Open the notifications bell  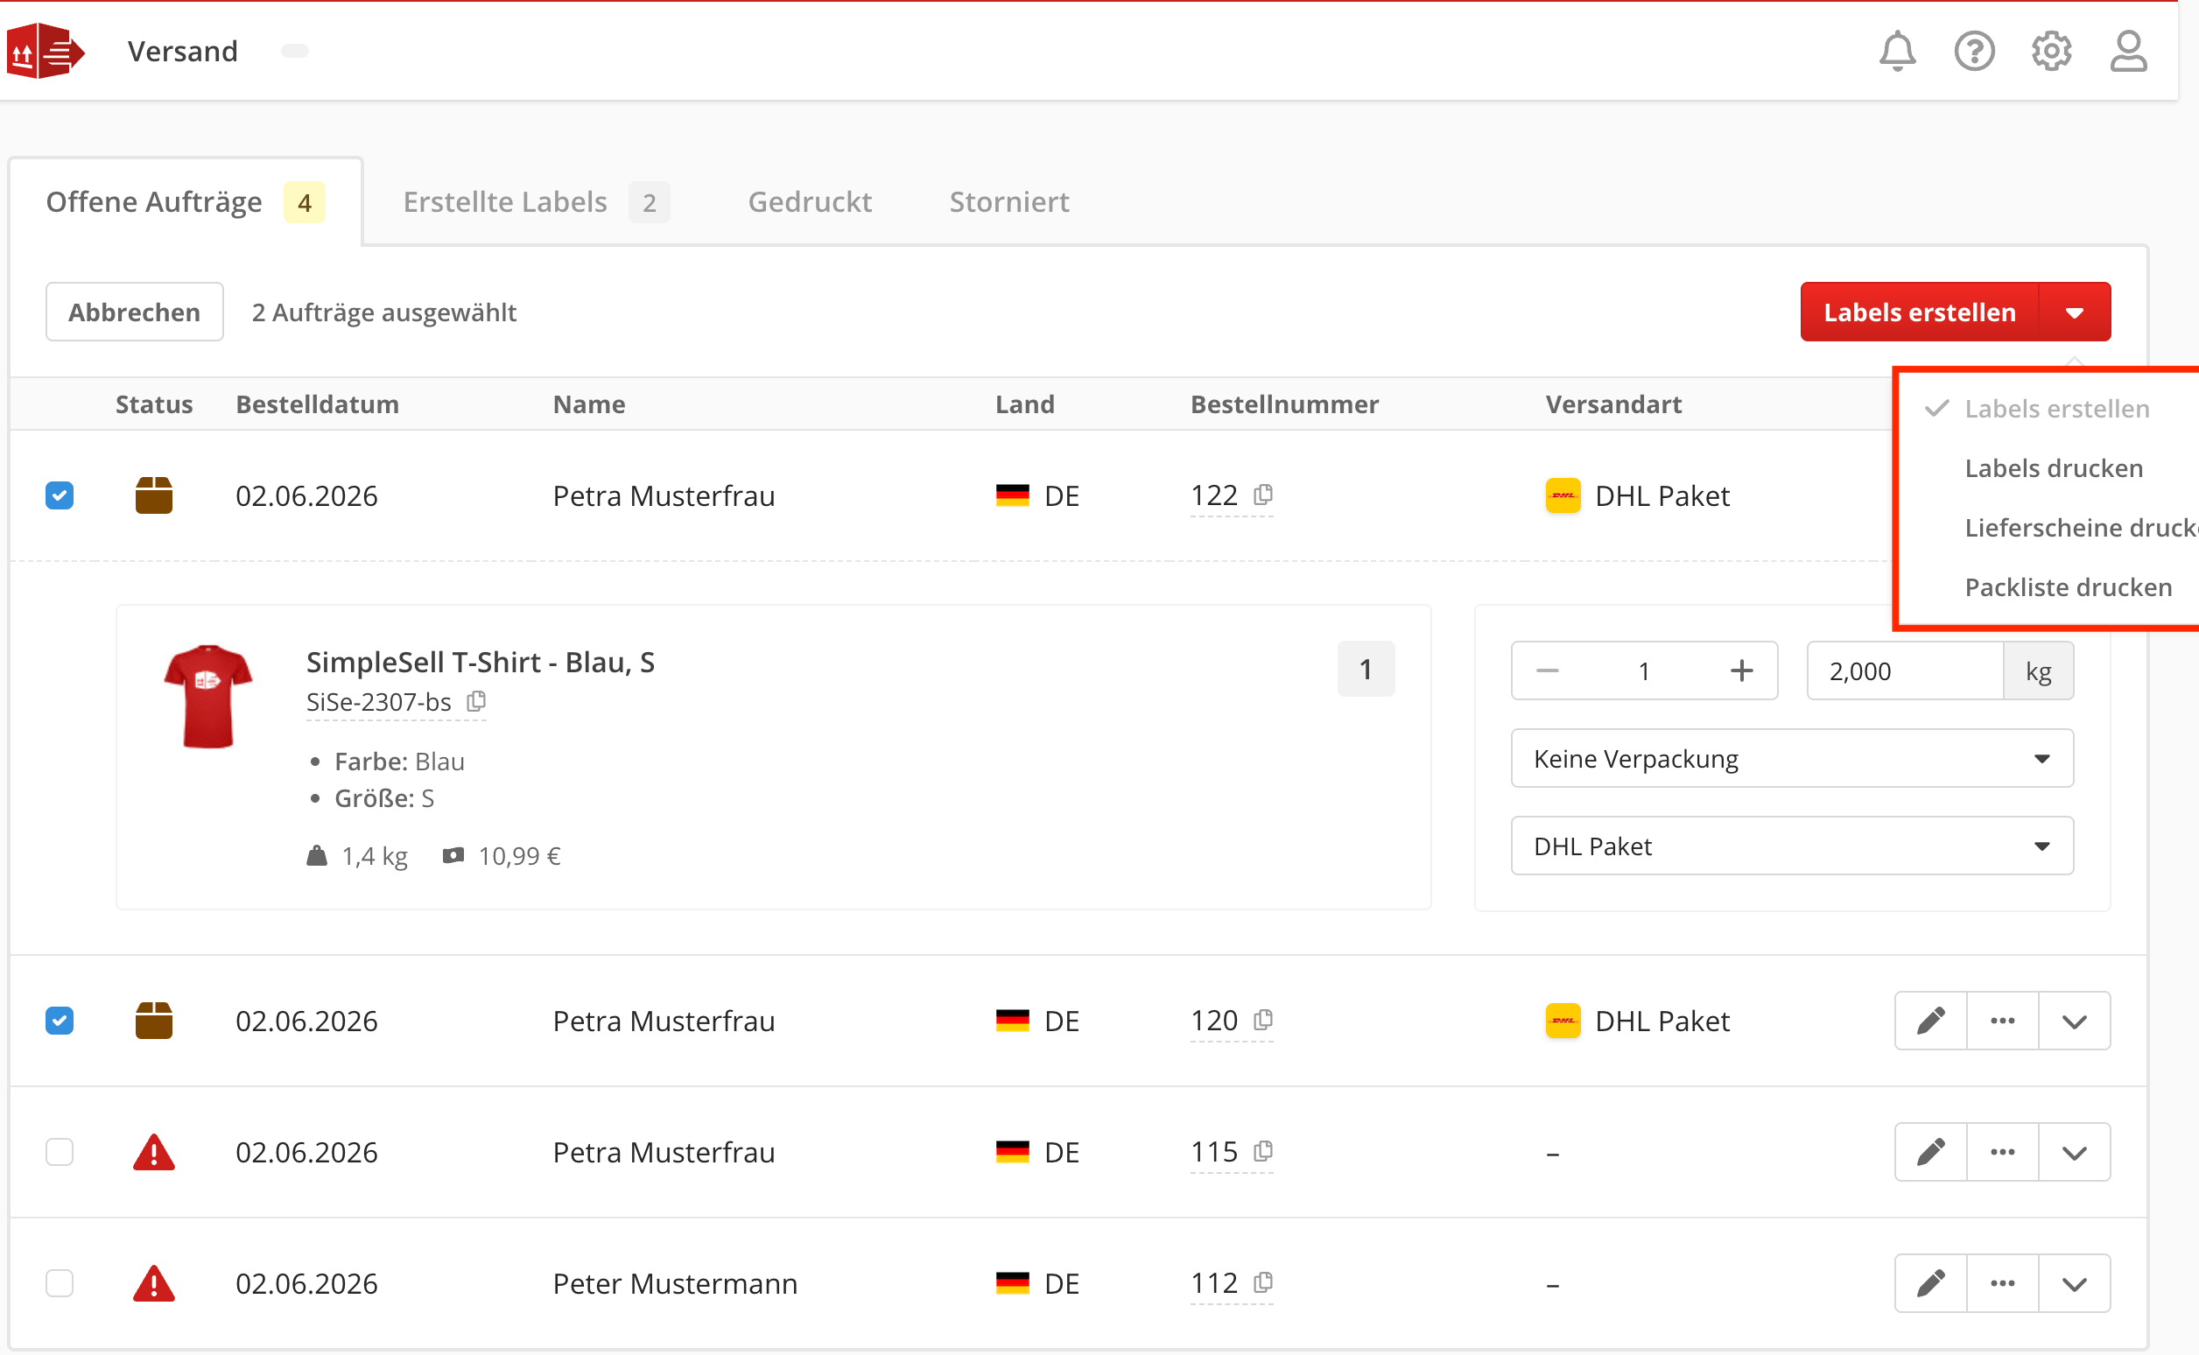pos(1896,51)
